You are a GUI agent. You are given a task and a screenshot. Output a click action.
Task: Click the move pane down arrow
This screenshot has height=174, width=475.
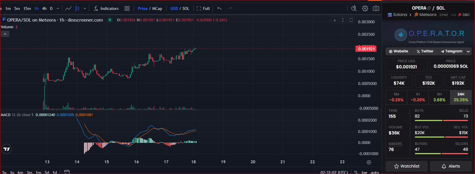pyautogui.click(x=335, y=19)
